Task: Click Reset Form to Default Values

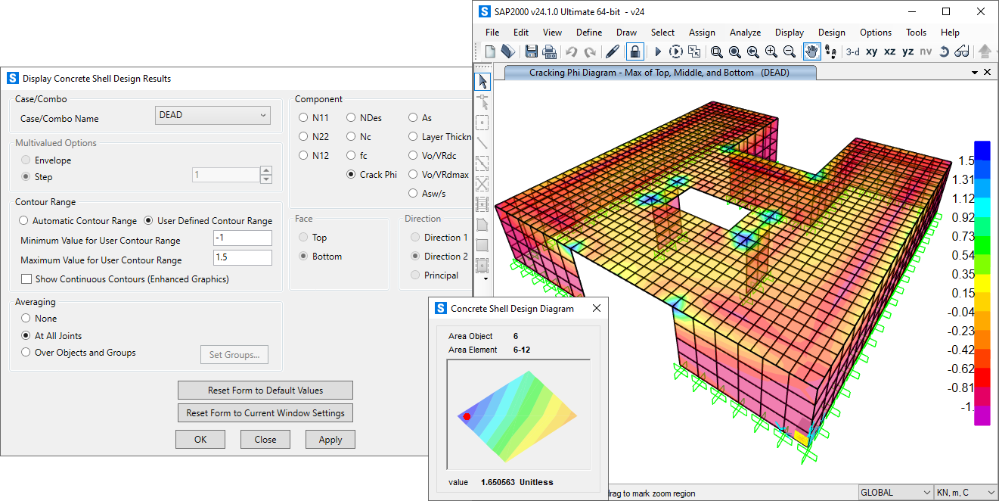Action: 265,390
